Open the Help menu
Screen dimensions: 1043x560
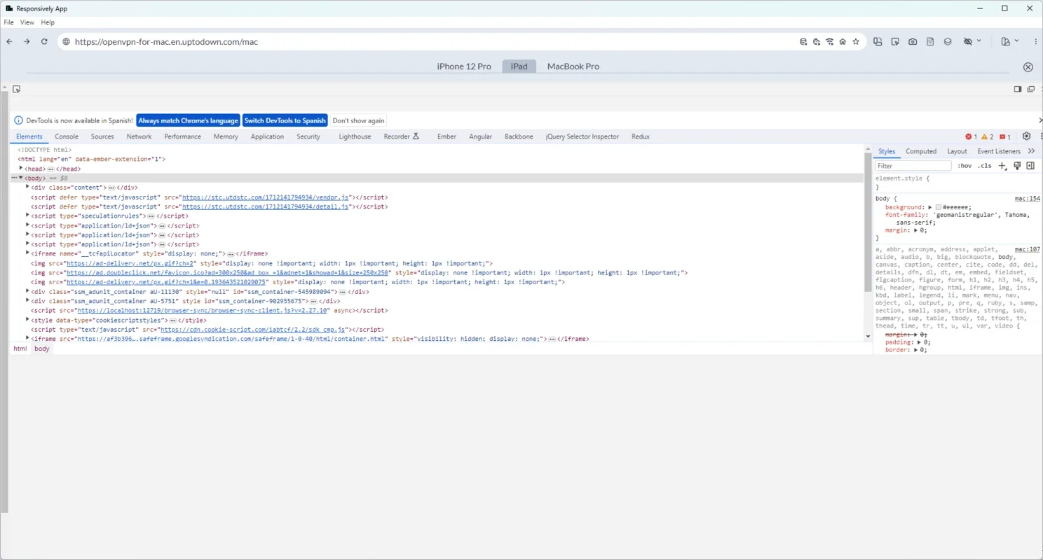(48, 22)
